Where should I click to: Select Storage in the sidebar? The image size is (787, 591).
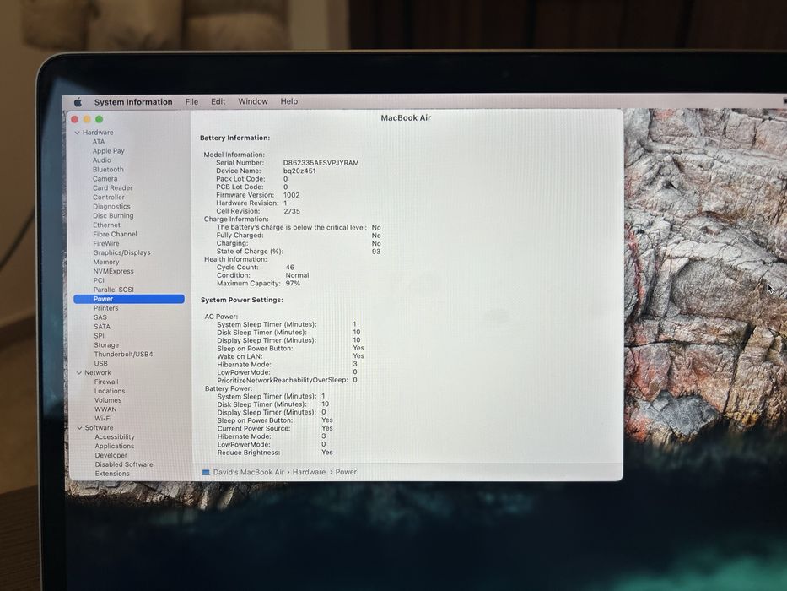point(106,345)
